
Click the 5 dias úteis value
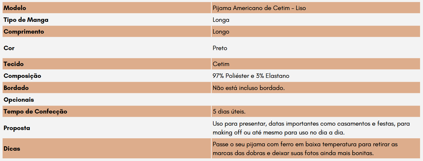point(229,111)
